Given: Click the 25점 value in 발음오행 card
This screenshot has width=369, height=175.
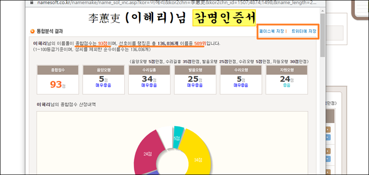Looking at the screenshot, I should [x=195, y=79].
